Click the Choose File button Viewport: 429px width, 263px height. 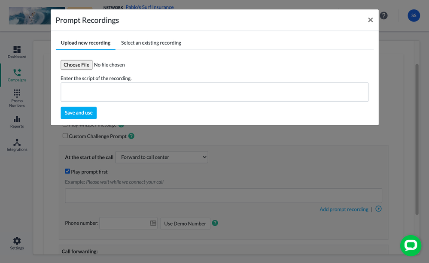76,65
